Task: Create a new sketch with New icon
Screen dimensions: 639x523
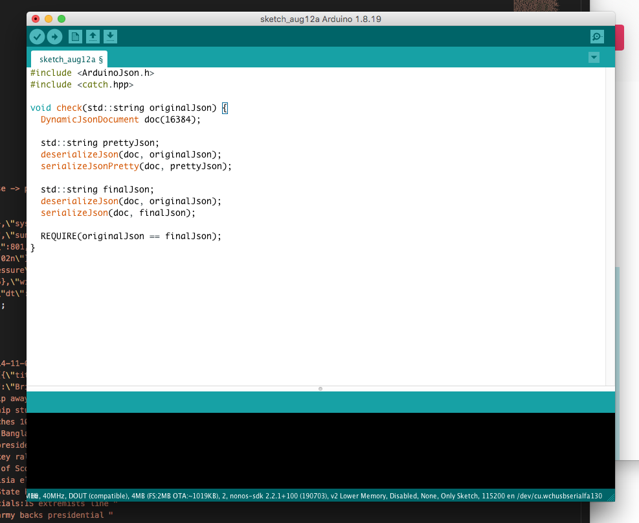Action: pos(75,37)
